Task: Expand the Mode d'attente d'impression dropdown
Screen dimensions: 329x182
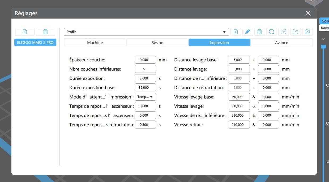Action: [x=145, y=97]
